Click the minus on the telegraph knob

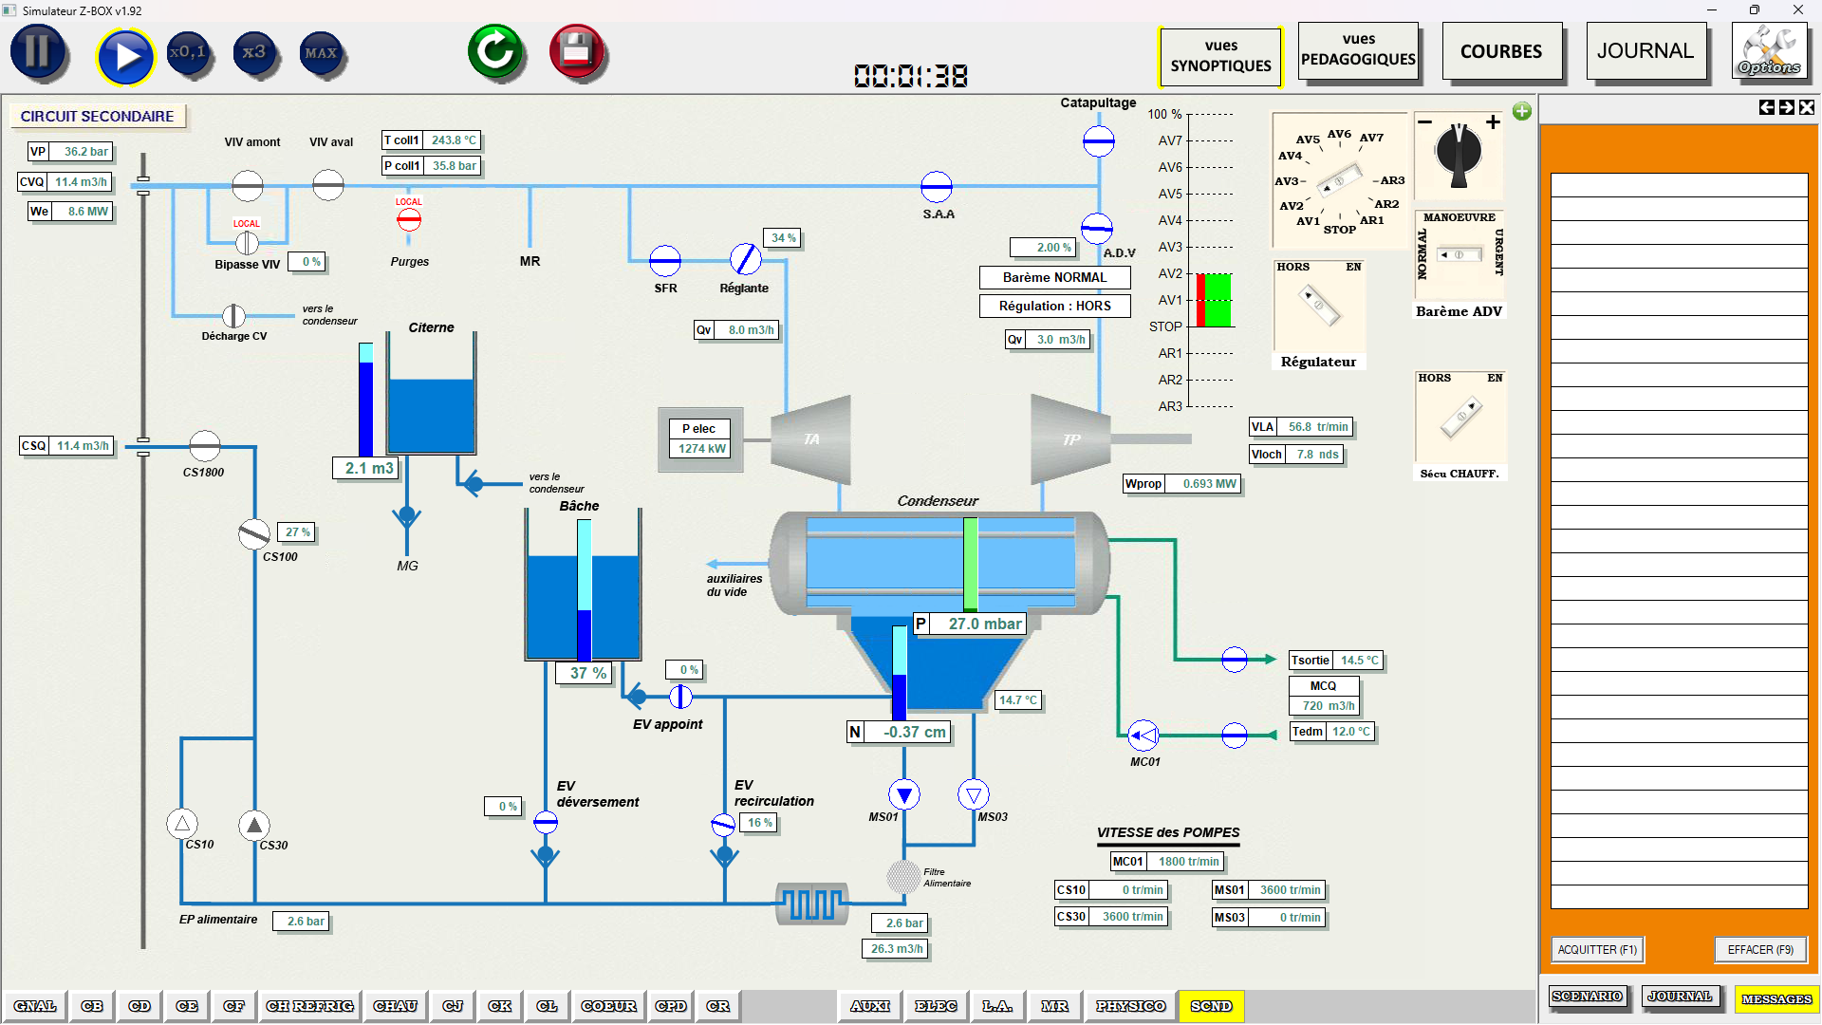point(1424,122)
